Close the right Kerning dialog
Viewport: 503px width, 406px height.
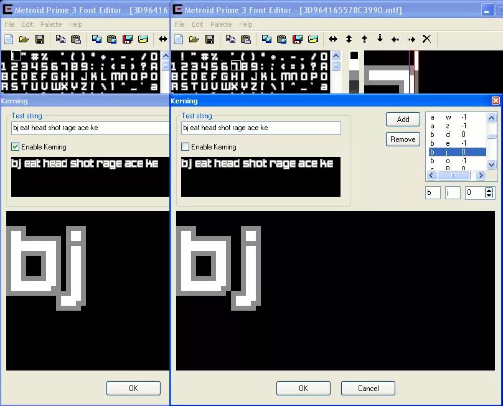[x=496, y=101]
